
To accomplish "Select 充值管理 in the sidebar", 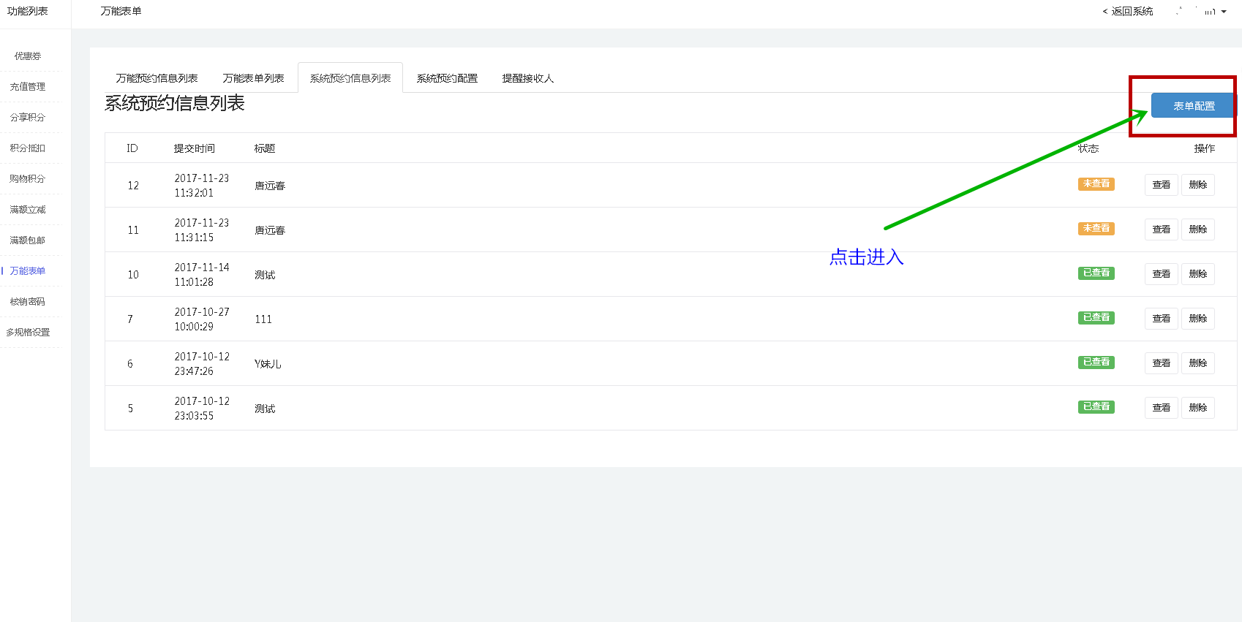I will [x=28, y=87].
